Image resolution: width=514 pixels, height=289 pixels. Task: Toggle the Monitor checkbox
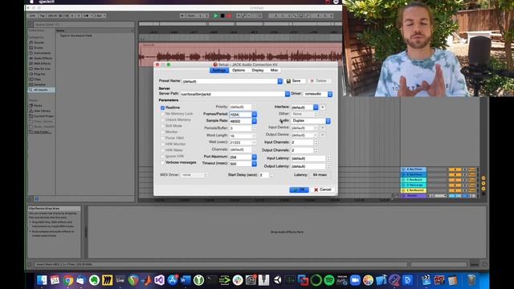click(162, 132)
